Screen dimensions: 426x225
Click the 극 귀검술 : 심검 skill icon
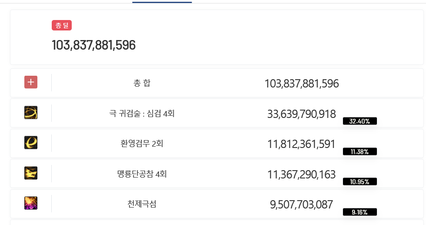(31, 113)
